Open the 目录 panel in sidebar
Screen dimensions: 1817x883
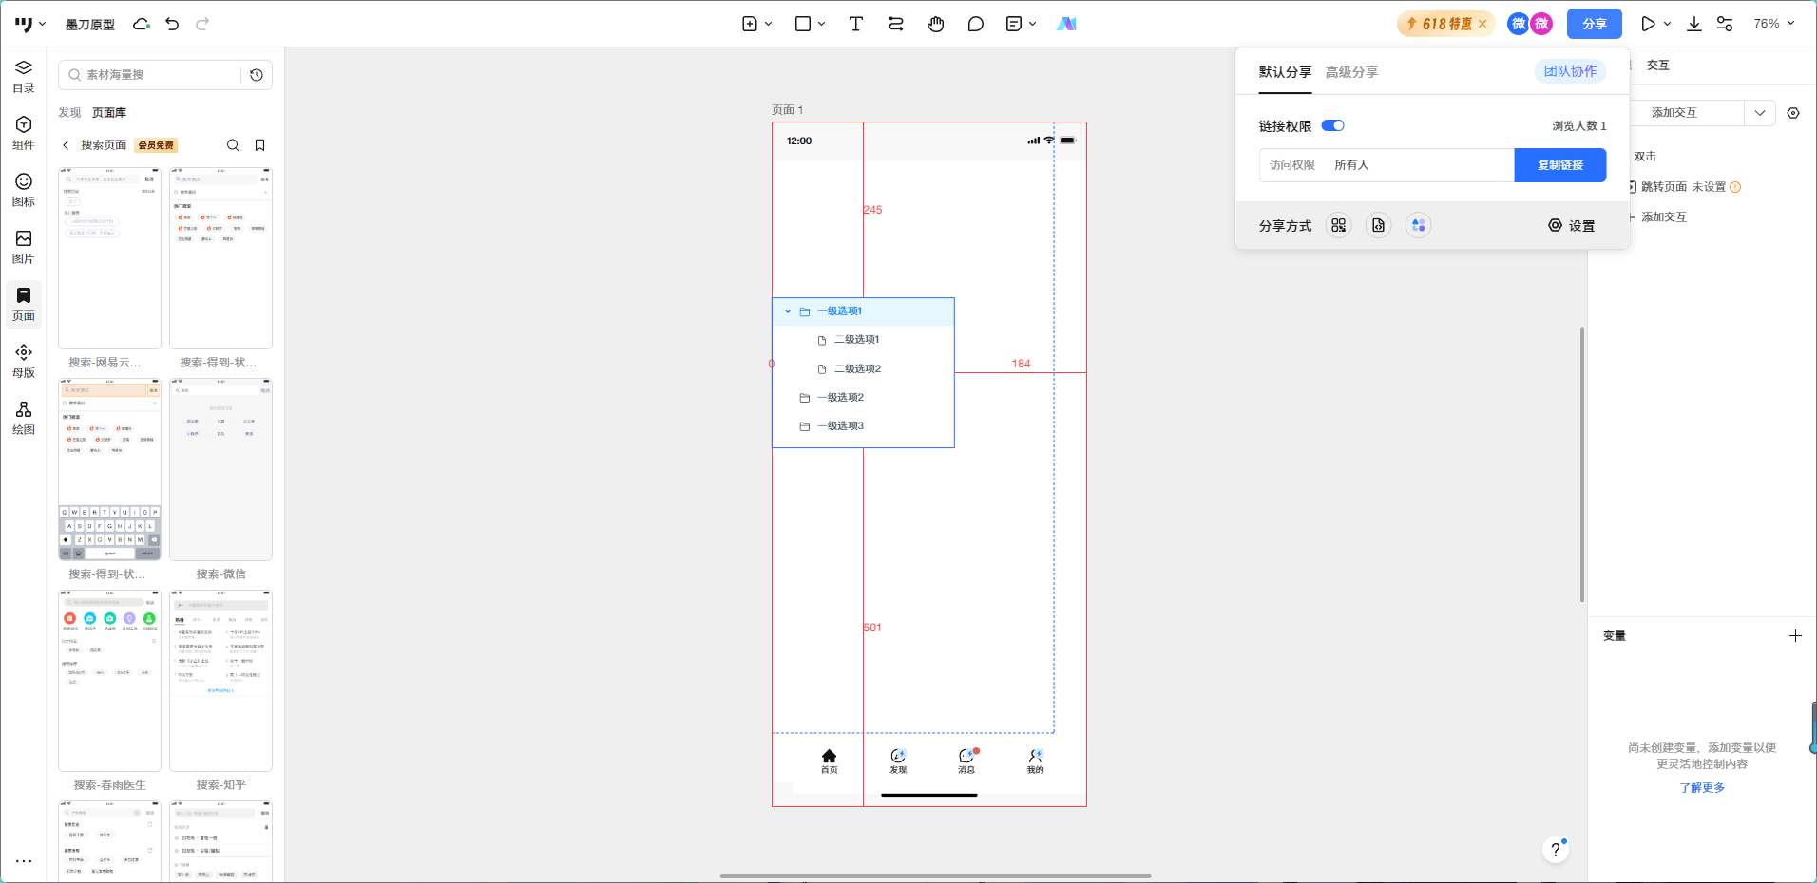point(24,76)
